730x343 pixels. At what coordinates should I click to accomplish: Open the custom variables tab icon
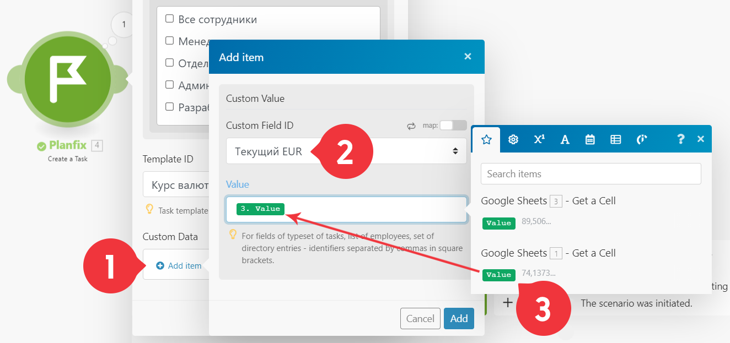(641, 140)
